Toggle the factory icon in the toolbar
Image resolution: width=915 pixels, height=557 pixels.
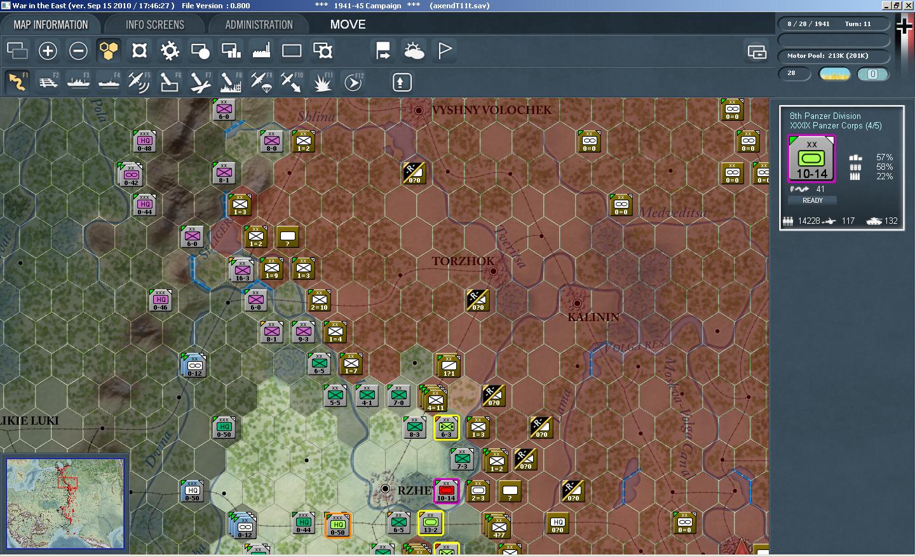[x=261, y=51]
